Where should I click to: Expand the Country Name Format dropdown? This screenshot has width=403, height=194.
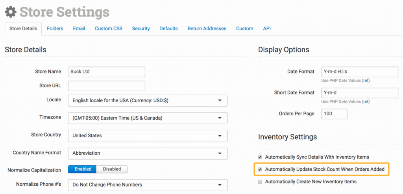pos(148,153)
